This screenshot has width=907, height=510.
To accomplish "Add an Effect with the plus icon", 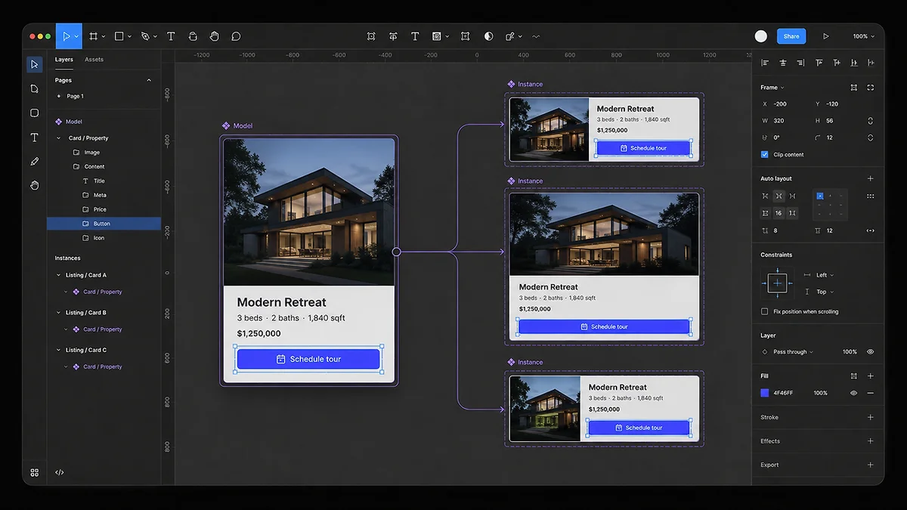I will tap(870, 441).
